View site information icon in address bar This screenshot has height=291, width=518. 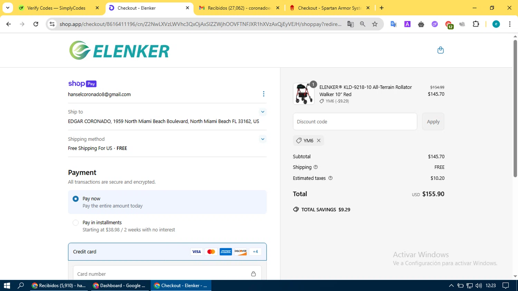(x=52, y=24)
